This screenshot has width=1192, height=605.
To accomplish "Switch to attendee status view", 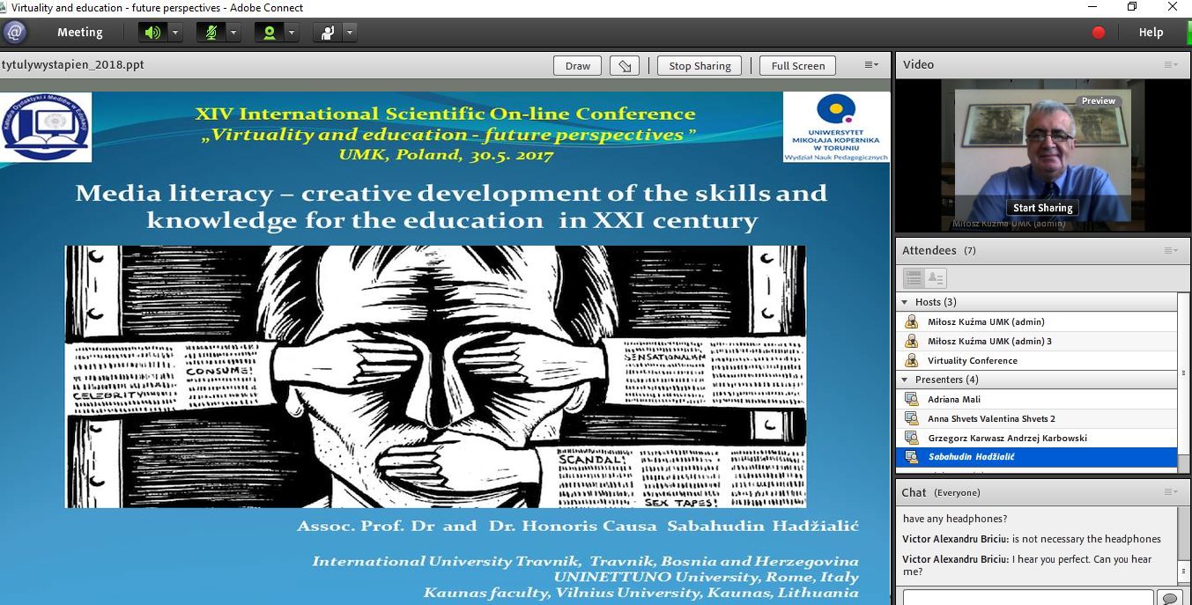I will tap(936, 278).
